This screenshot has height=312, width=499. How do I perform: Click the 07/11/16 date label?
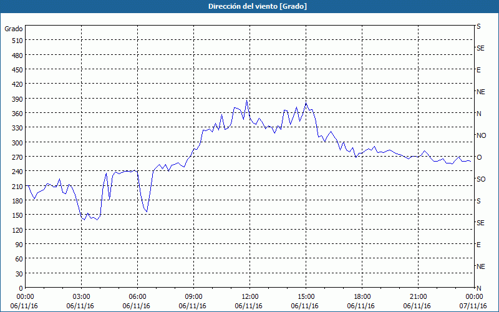[x=473, y=306]
